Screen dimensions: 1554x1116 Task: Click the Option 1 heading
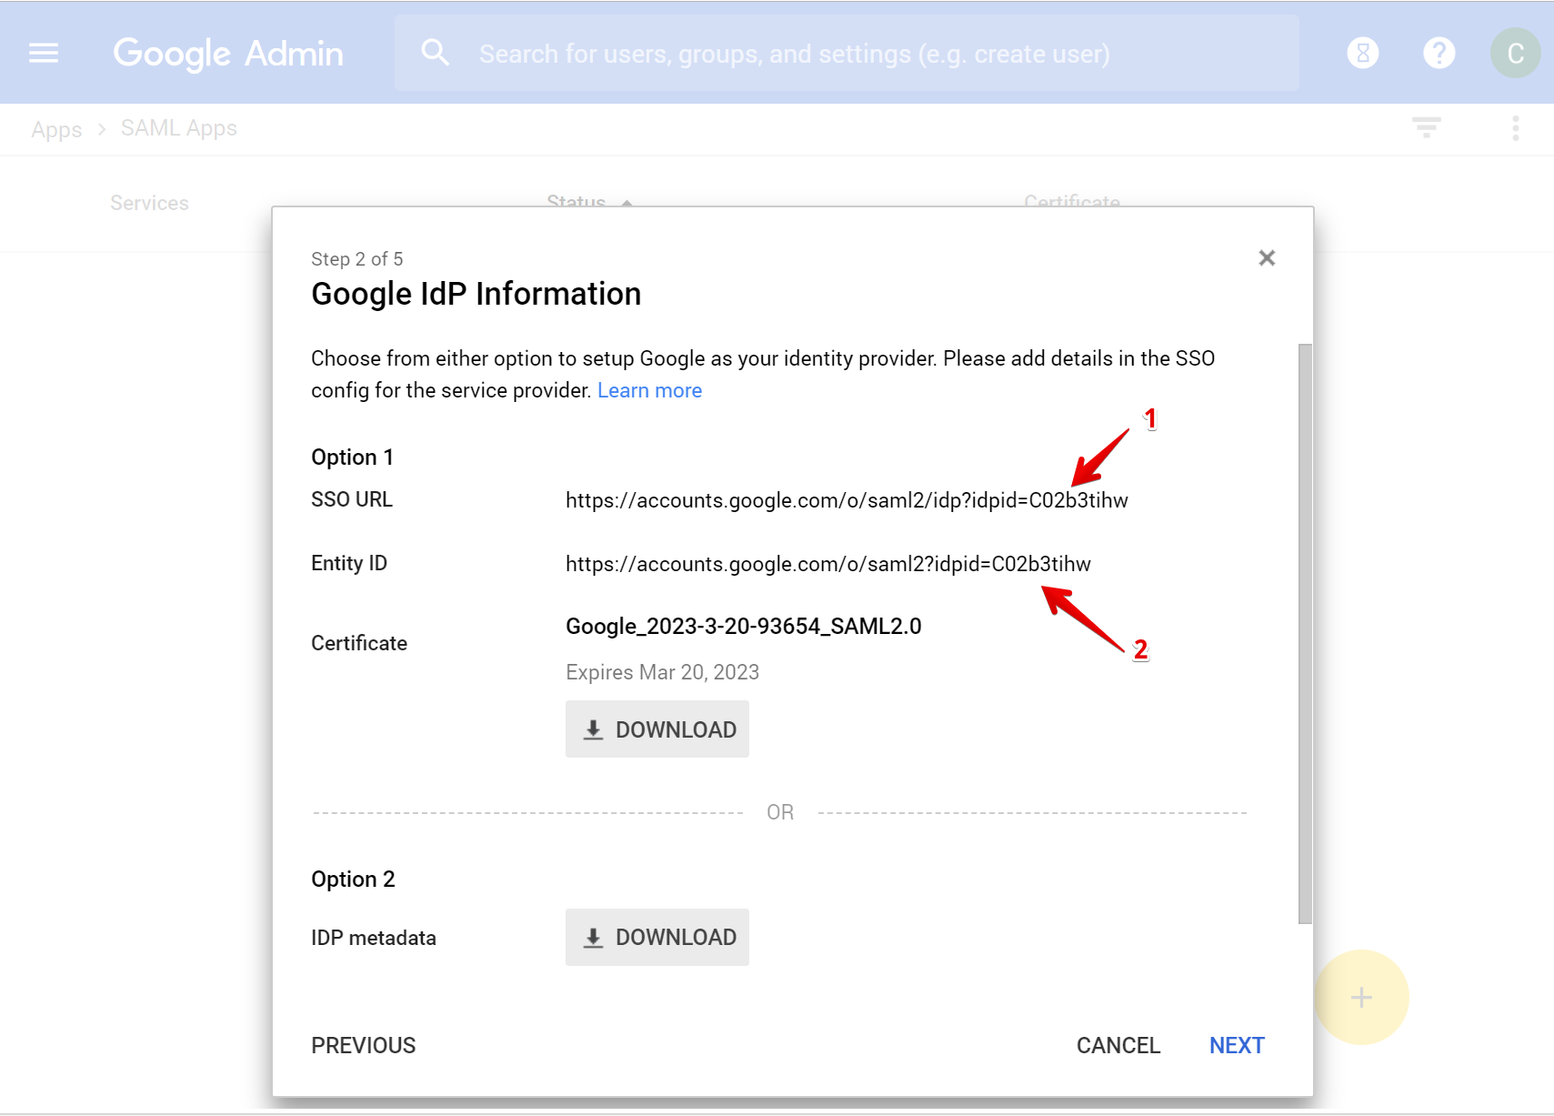point(352,457)
